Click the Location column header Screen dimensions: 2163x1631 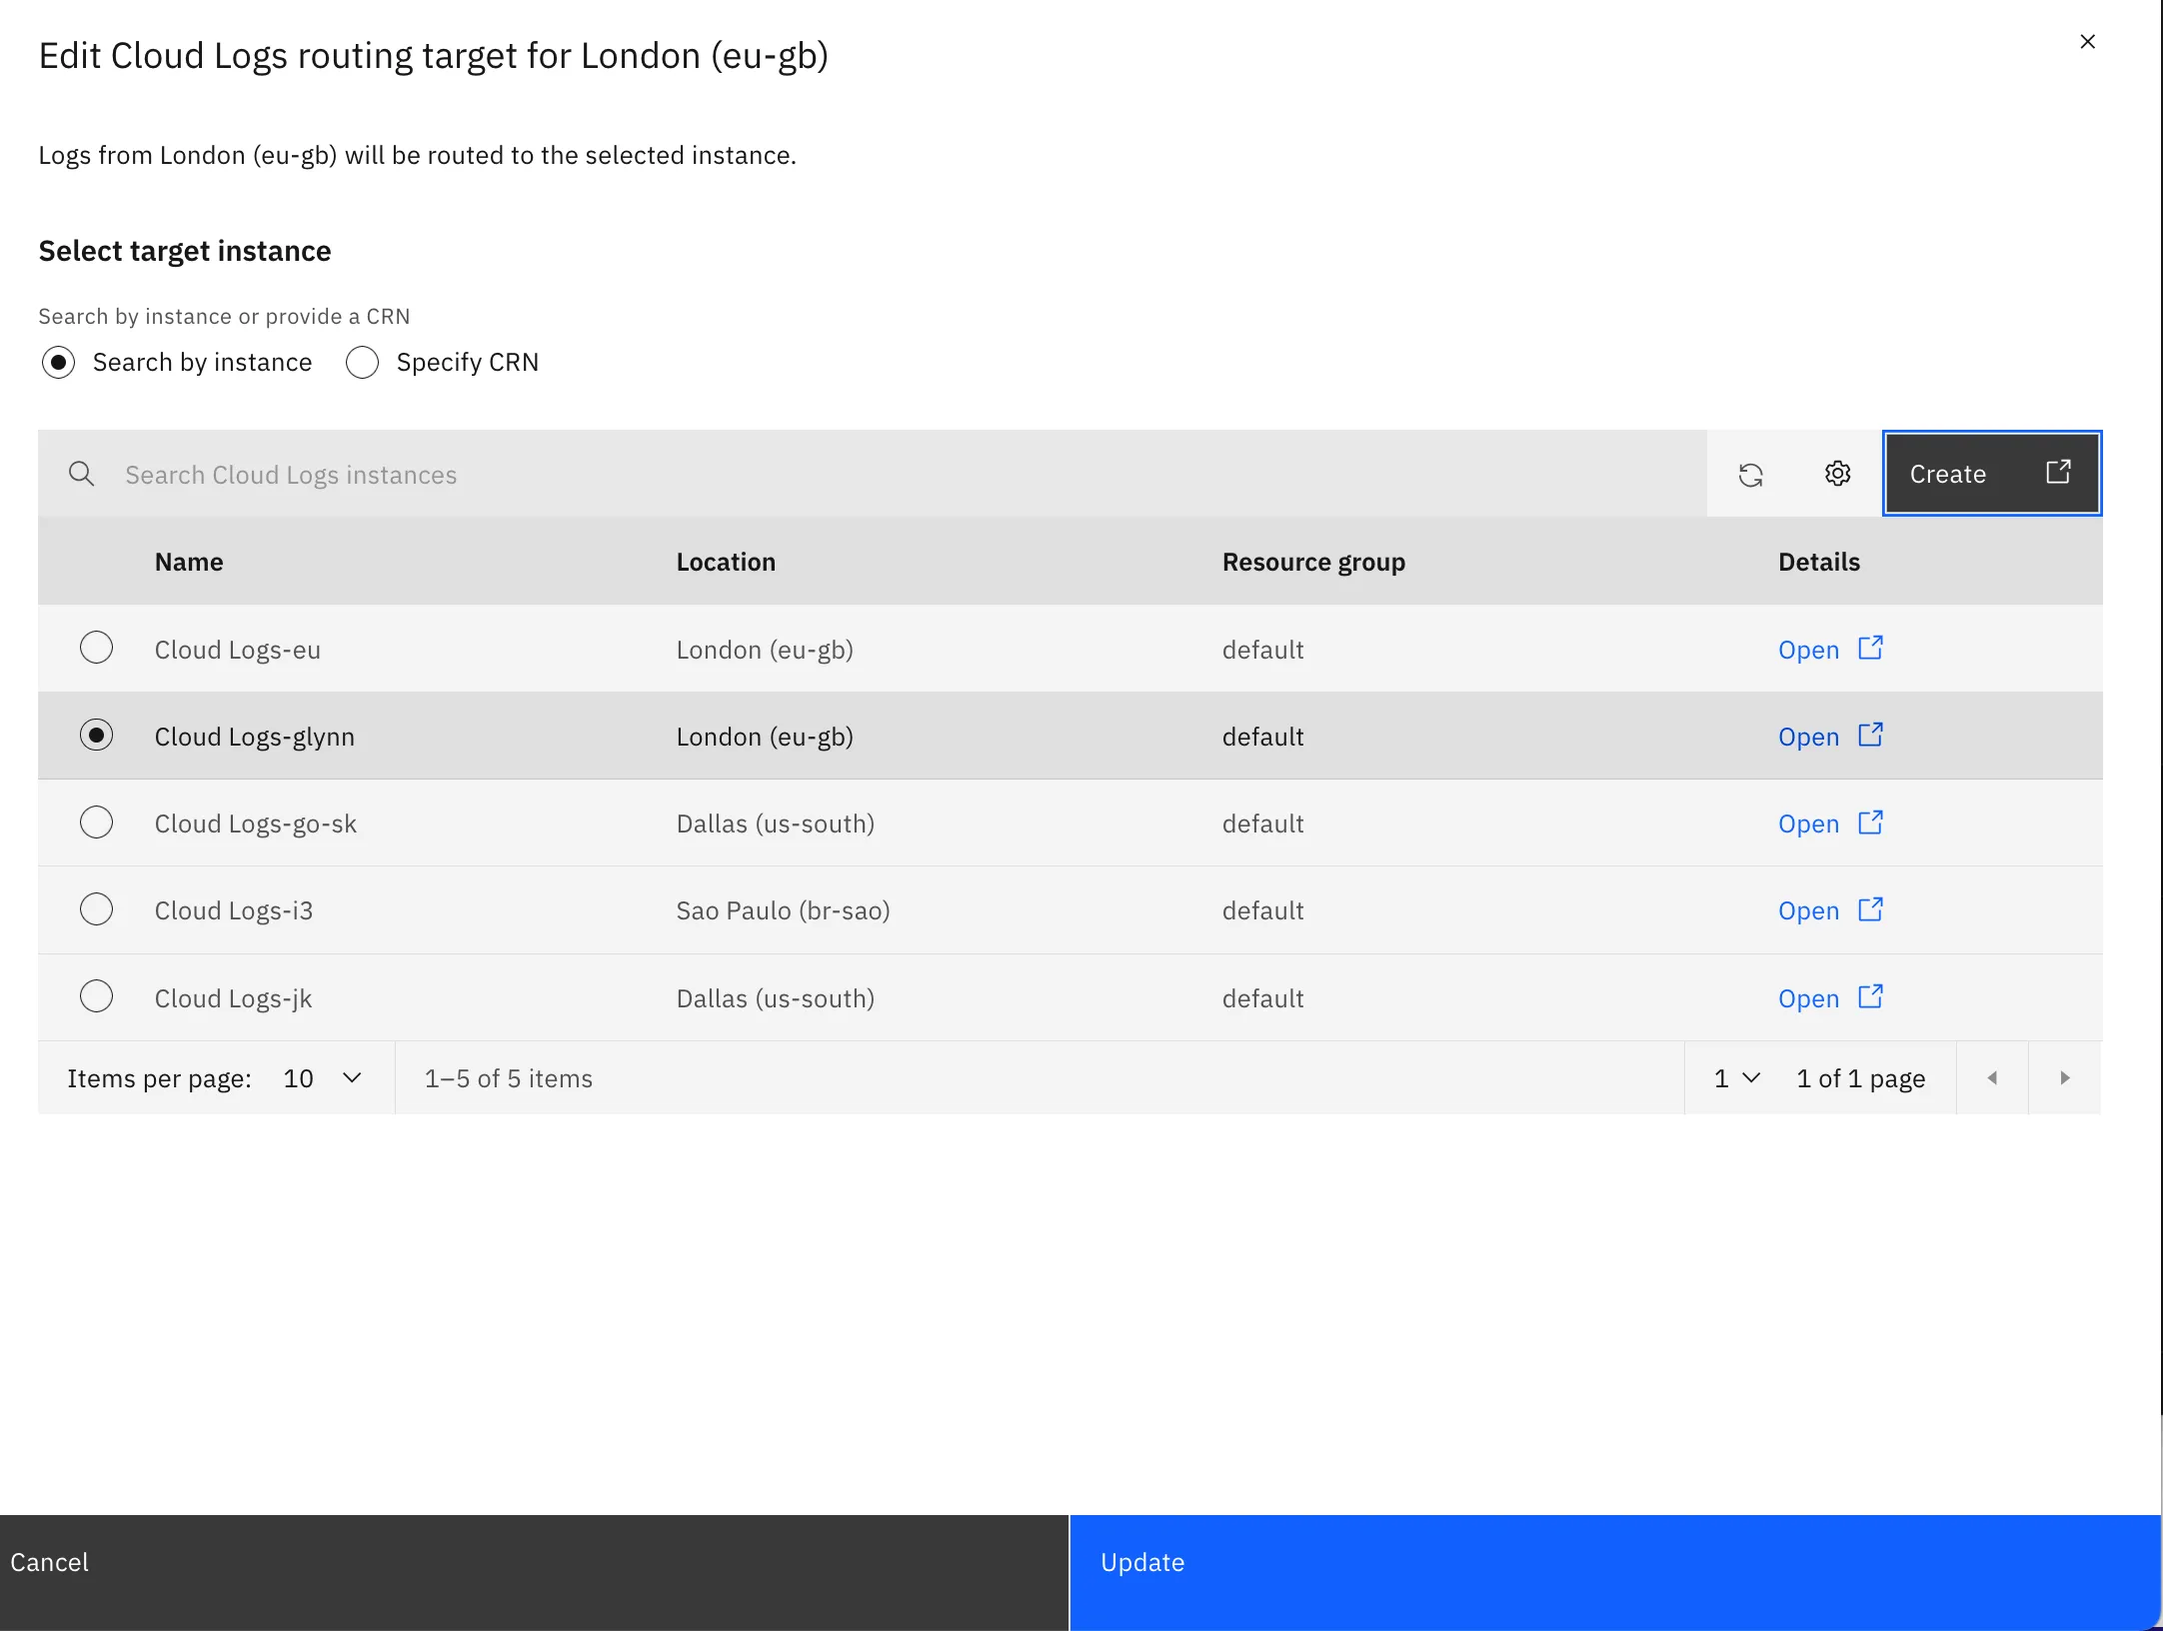[x=726, y=562]
